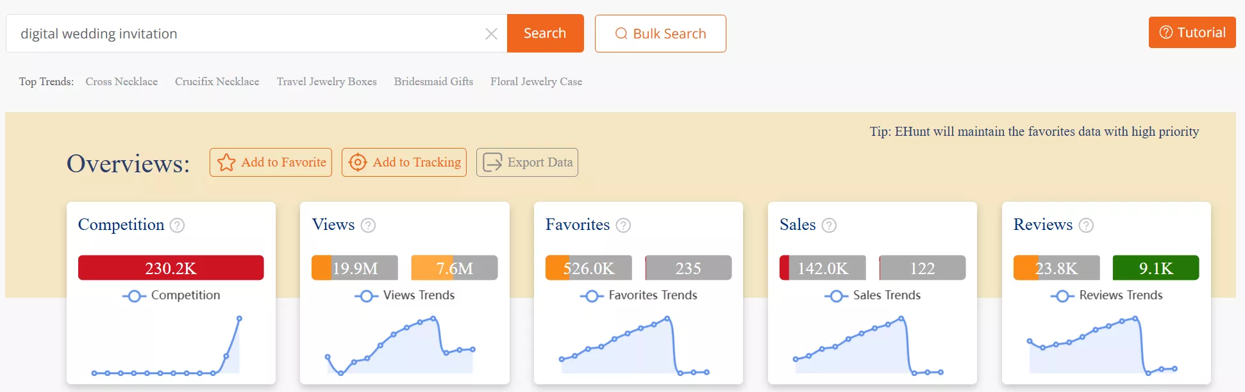
Task: Toggle the Sales Trends legend marker
Action: point(836,296)
